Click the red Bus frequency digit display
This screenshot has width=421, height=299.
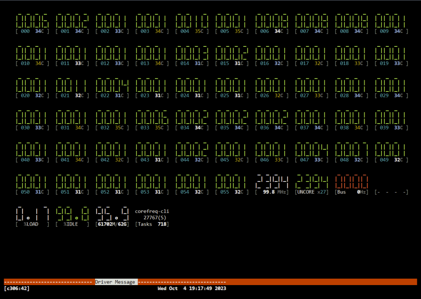point(352,182)
